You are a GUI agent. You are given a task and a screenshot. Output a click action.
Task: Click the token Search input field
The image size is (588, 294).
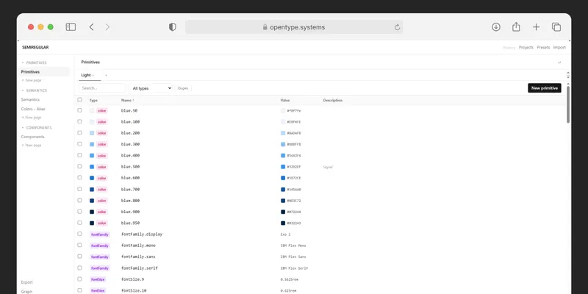102,88
